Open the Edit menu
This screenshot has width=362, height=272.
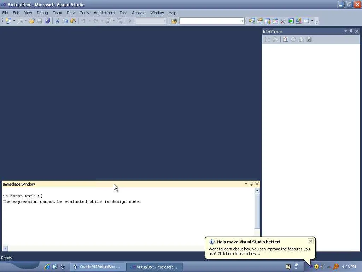[x=16, y=13]
